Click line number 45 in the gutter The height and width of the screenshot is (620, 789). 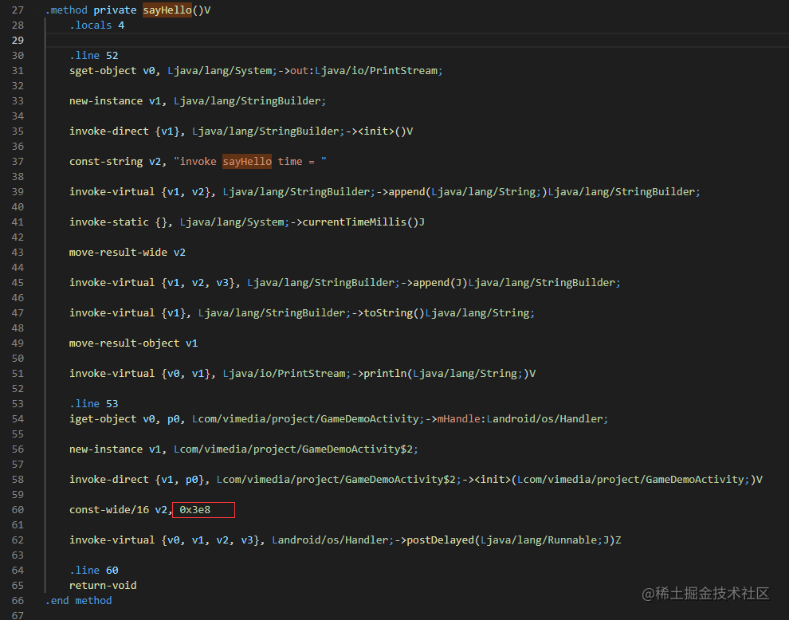(18, 282)
